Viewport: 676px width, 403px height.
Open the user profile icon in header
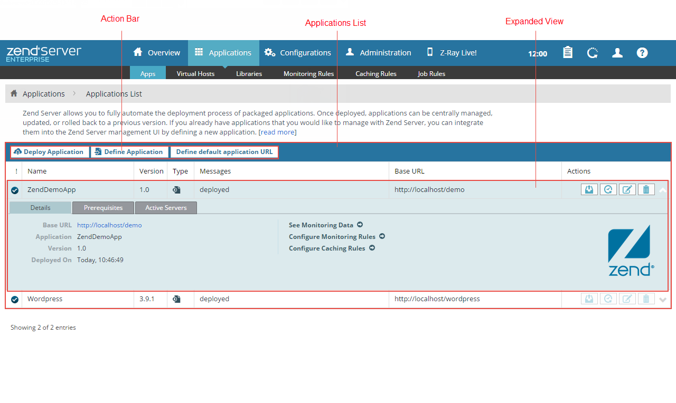click(x=617, y=53)
